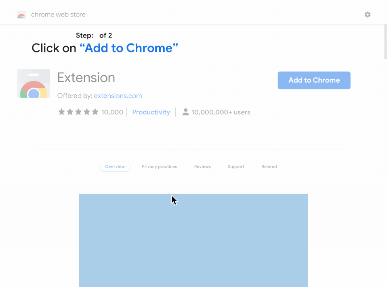Open the settings gear menu
The image size is (387, 287).
tap(367, 15)
